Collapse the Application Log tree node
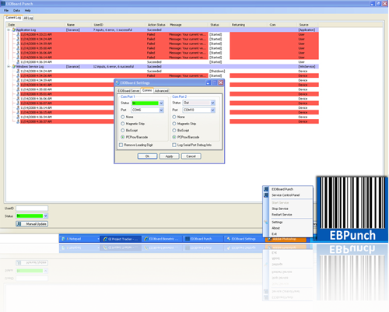Viewport: 389px width, 312px height. [9, 30]
